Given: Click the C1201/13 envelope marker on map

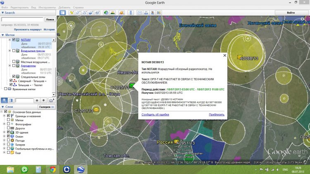Looking at the screenshot, I should click(96, 110).
